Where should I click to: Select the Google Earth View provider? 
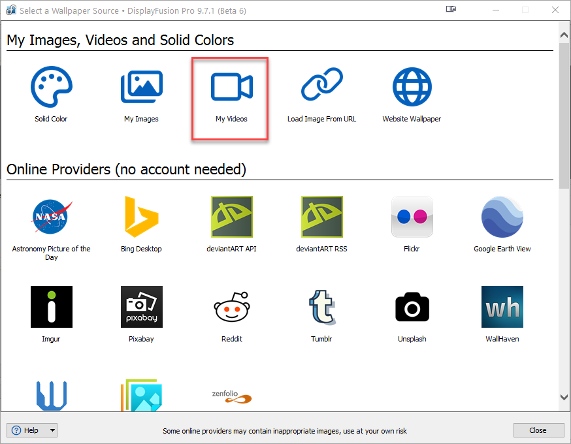point(502,217)
